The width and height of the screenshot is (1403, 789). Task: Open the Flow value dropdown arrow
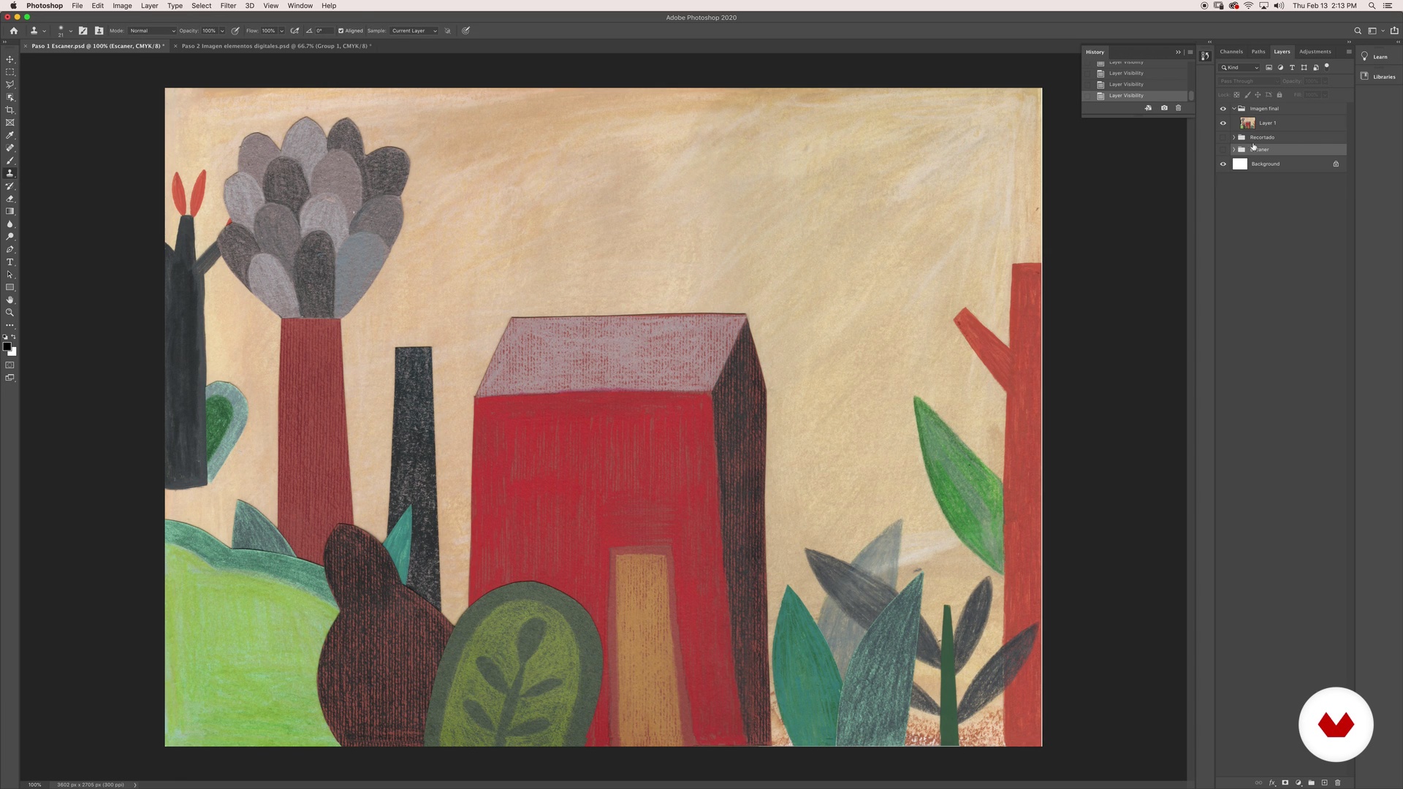coord(281,31)
